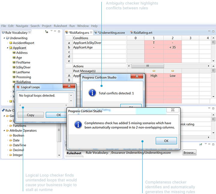Expand the Decimal operators folder
Viewport: 216px width, 194px height.
pyautogui.click(x=7, y=150)
